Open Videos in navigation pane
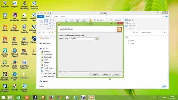 coord(45,65)
